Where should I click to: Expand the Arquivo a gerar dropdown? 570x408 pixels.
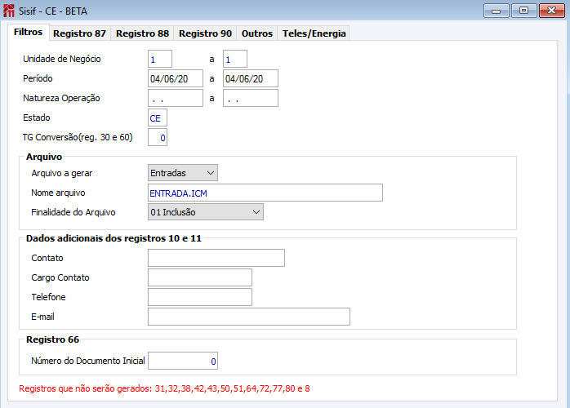pos(183,173)
